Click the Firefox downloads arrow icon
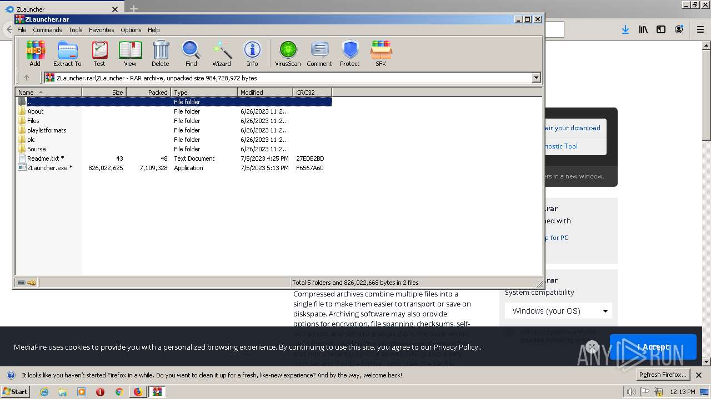711x399 pixels. 625,30
